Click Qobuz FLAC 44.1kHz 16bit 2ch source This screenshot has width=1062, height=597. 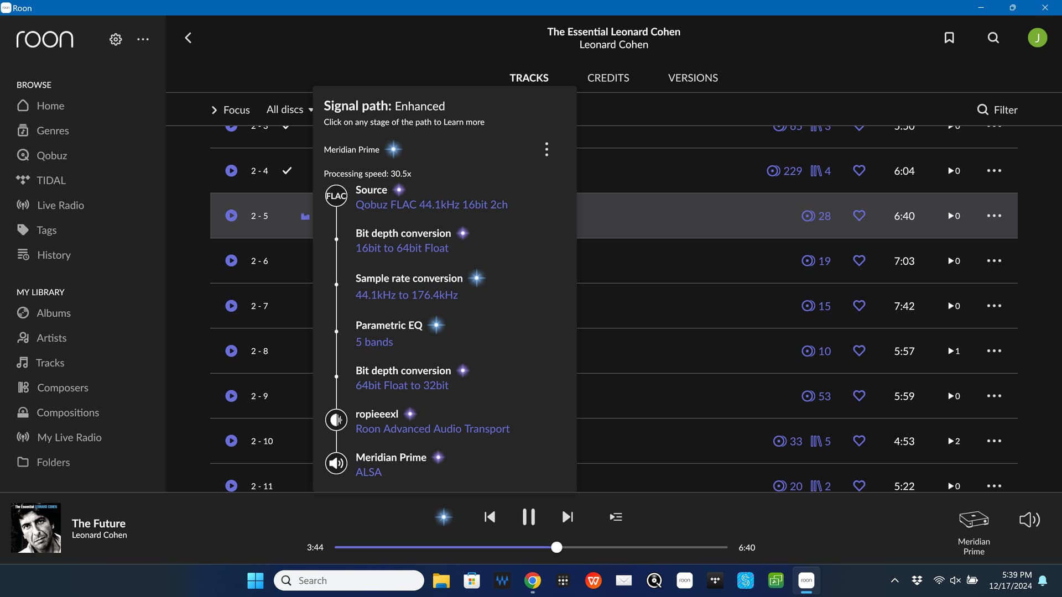tap(431, 205)
